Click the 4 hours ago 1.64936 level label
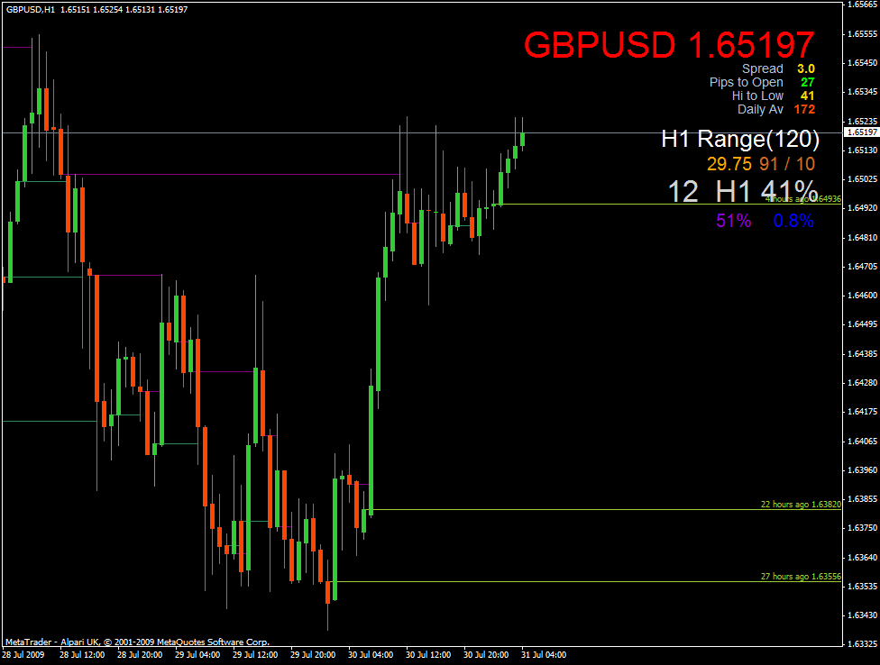880x665 pixels. (x=803, y=199)
